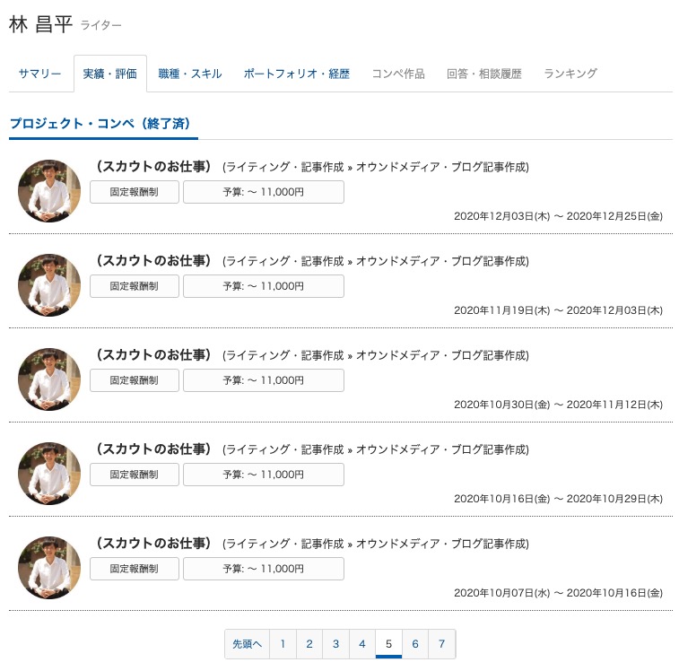Open the サマリー tab
679x671 pixels.
point(40,74)
